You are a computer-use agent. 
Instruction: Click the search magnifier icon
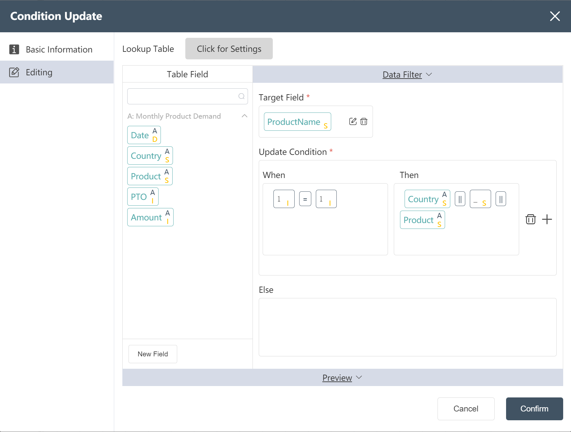tap(241, 96)
